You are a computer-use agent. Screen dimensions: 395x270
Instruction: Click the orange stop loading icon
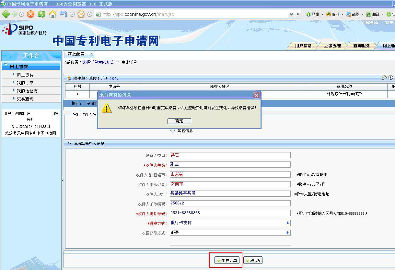[x=31, y=14]
